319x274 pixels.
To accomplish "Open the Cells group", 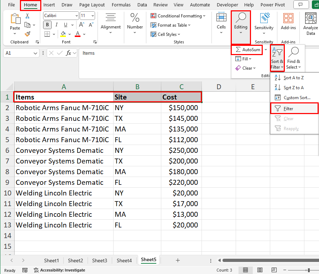I will tap(221, 23).
